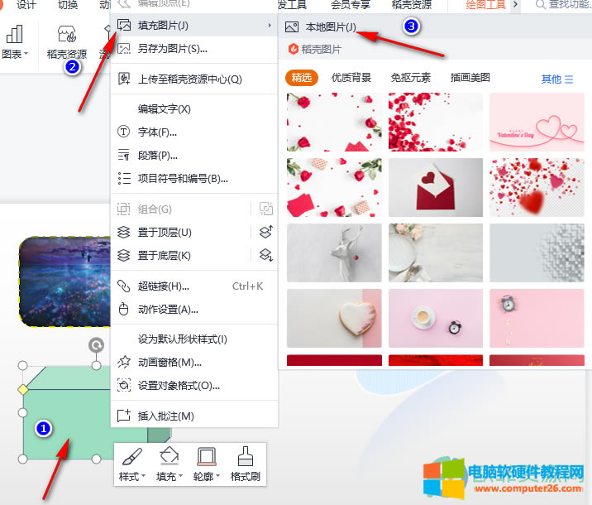Click the insert comment icon
Viewport: 592px width, 505px height.
coord(123,416)
